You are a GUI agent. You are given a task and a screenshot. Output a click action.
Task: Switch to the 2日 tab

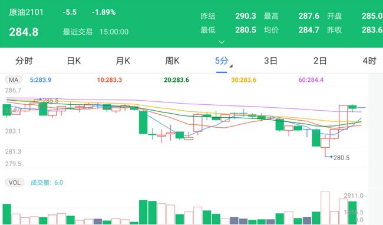tap(320, 61)
